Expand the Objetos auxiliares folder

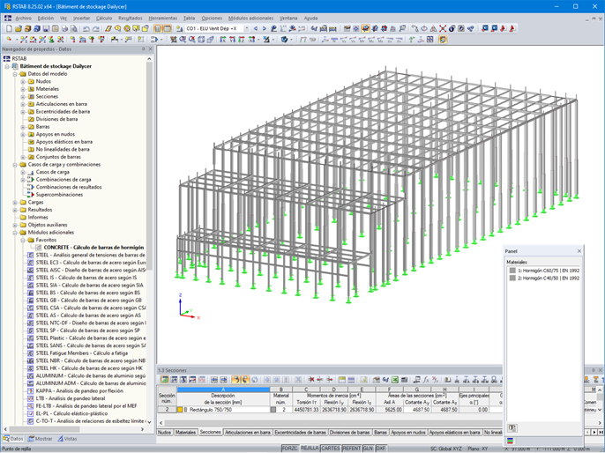coord(15,225)
